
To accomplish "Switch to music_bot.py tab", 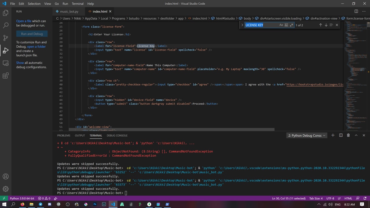I will [x=69, y=12].
